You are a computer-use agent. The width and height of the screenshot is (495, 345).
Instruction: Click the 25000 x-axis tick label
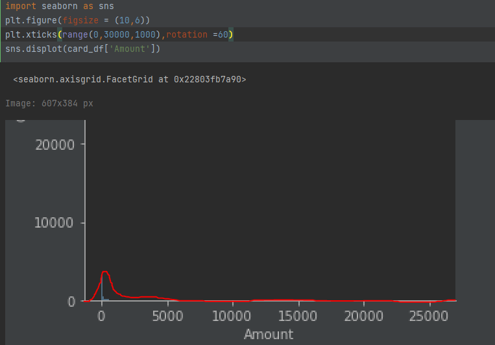[428, 316]
